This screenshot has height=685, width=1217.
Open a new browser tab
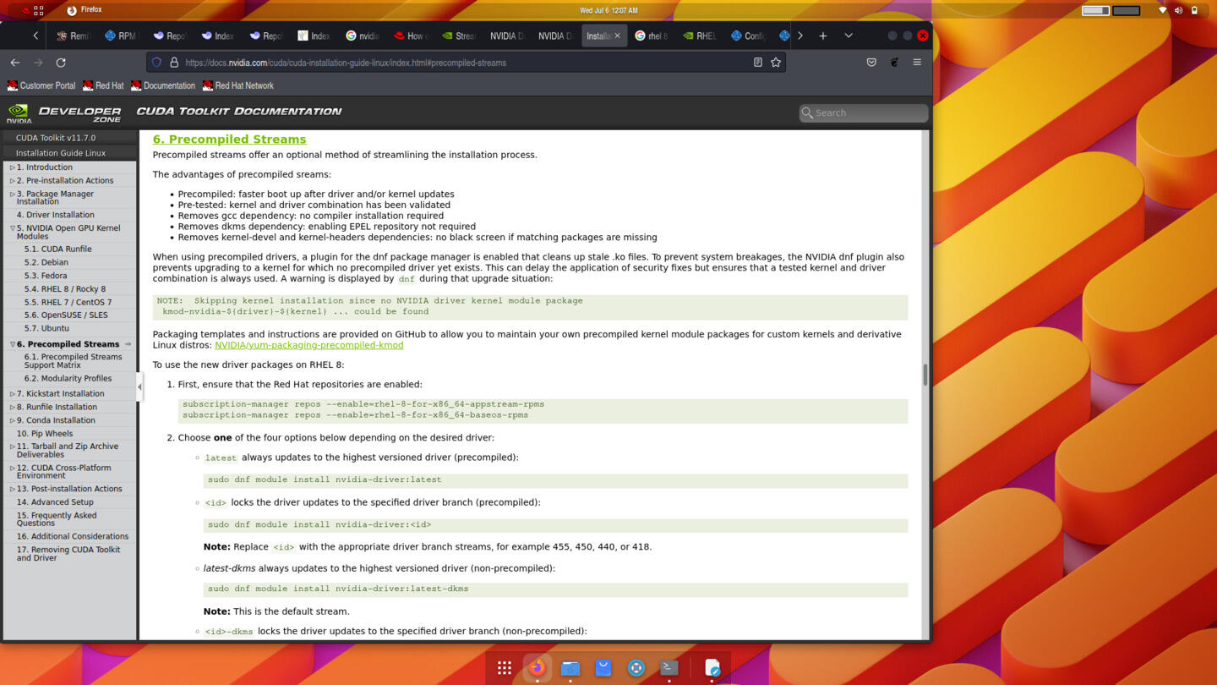[x=822, y=36]
